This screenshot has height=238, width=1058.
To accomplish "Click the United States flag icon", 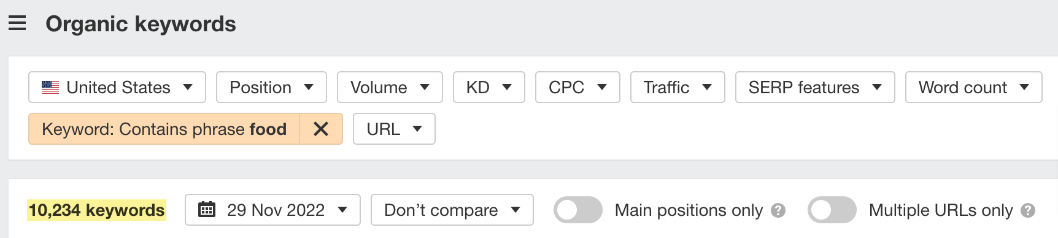I will (x=50, y=87).
